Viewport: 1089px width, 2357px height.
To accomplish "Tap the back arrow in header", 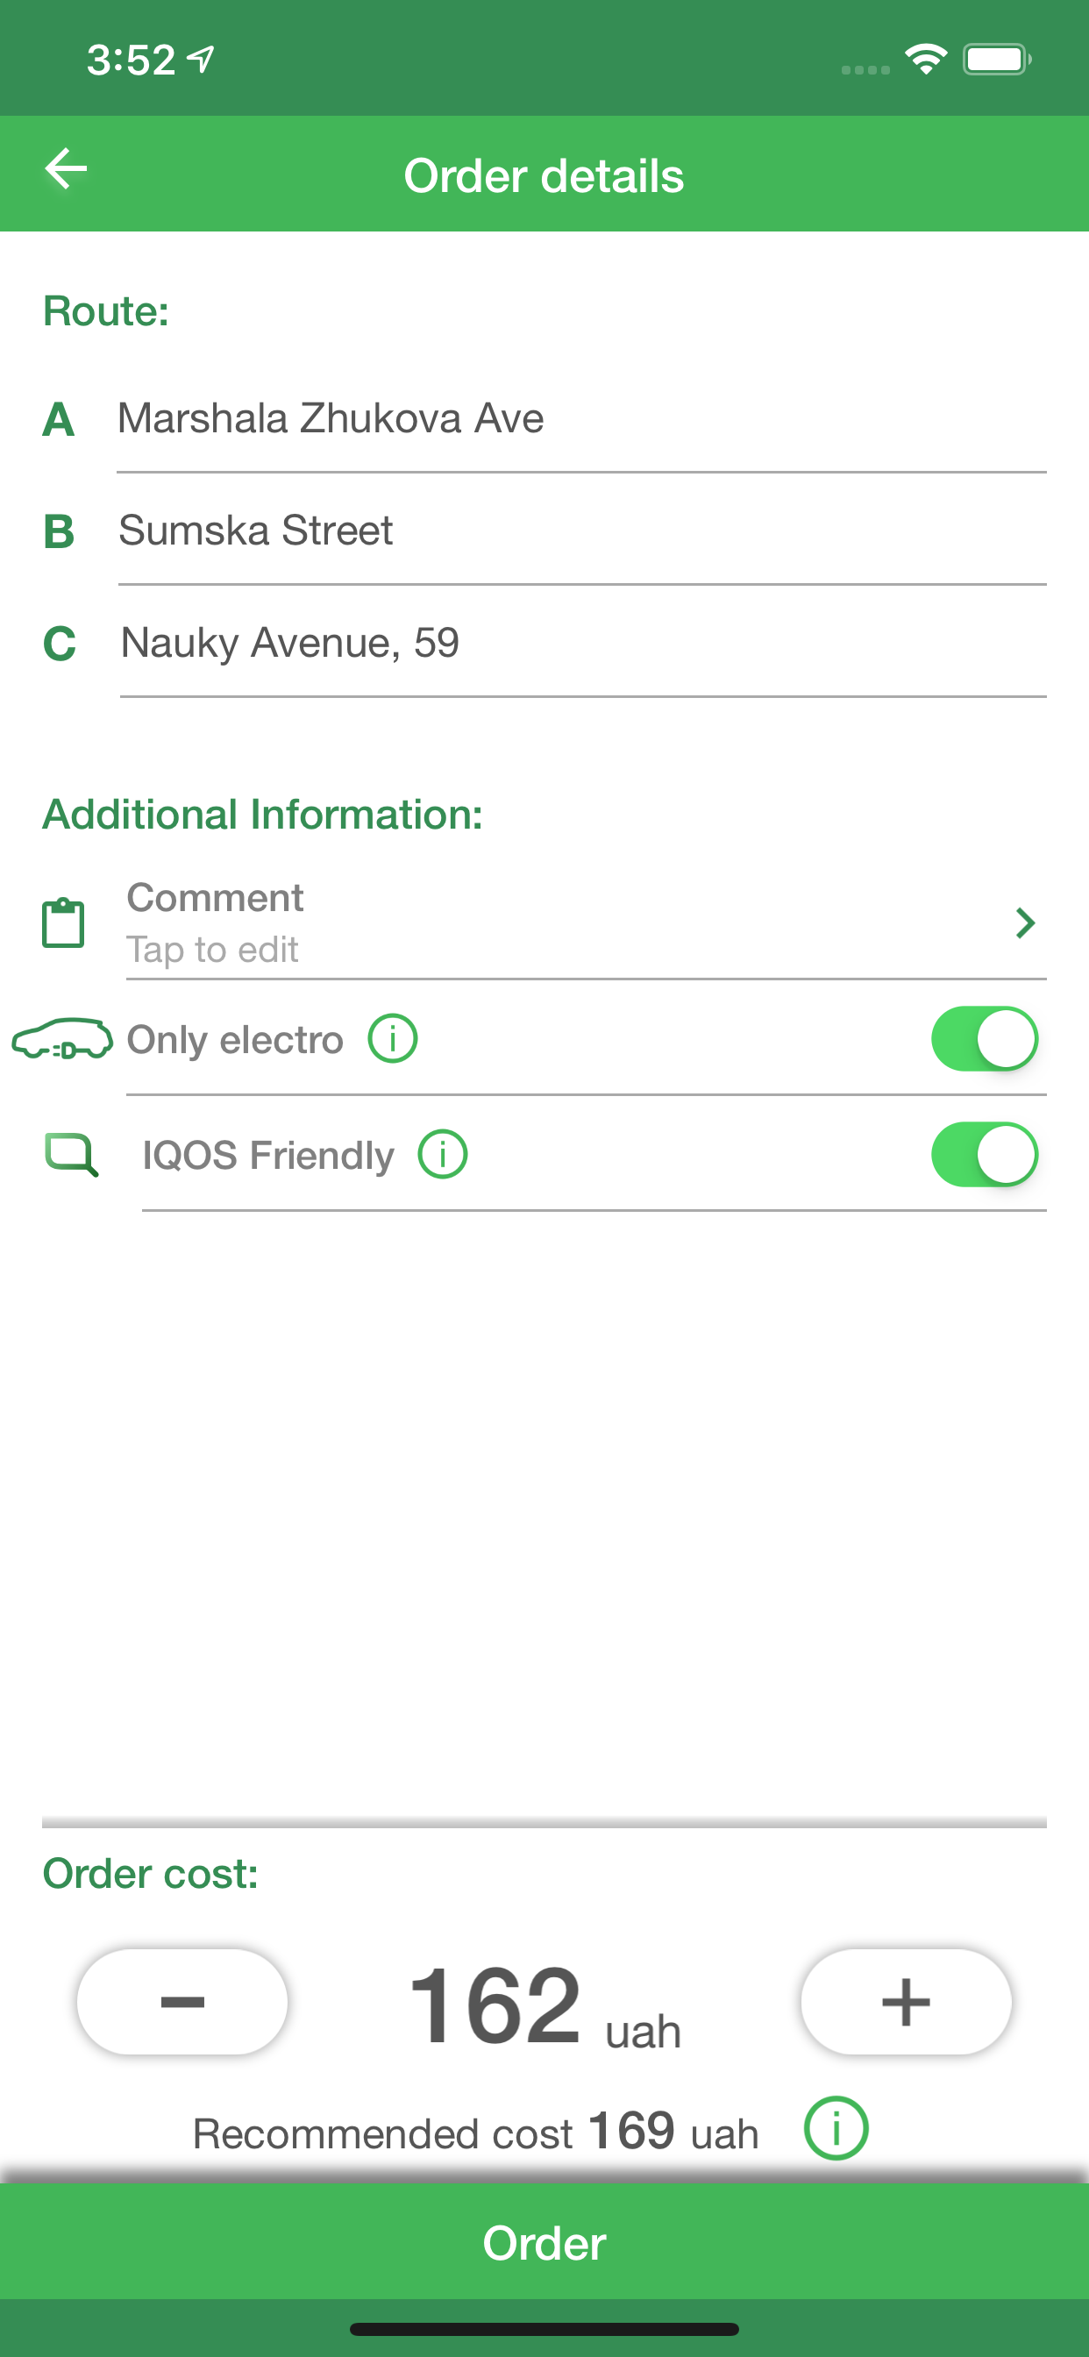I will coord(66,169).
